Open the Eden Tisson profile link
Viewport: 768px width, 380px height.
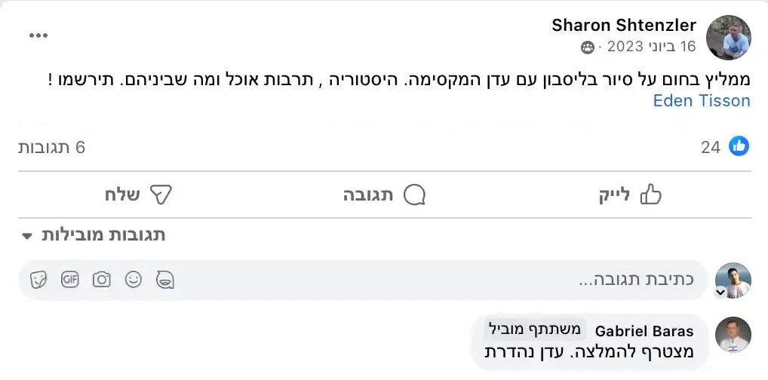click(x=702, y=100)
